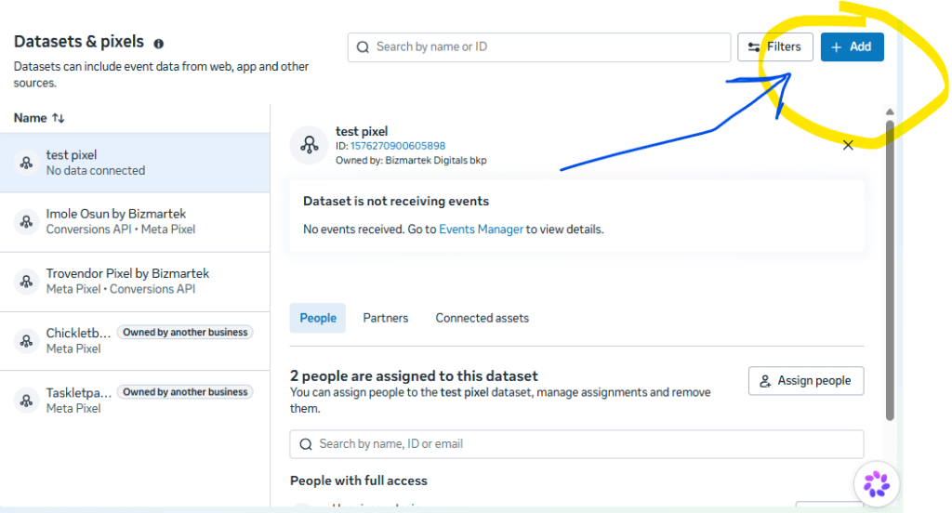Click the 'No data connected' subtitle
952x513 pixels.
(96, 171)
